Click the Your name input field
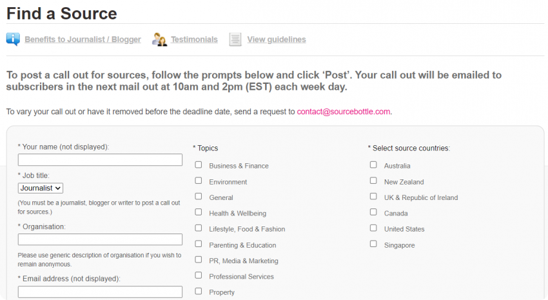Viewport: 548px width, 300px height. click(x=100, y=160)
